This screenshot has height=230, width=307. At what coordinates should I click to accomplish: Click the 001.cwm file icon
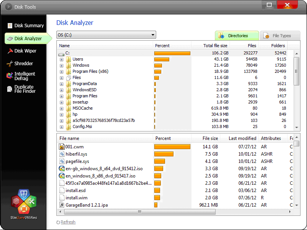pos(62,147)
